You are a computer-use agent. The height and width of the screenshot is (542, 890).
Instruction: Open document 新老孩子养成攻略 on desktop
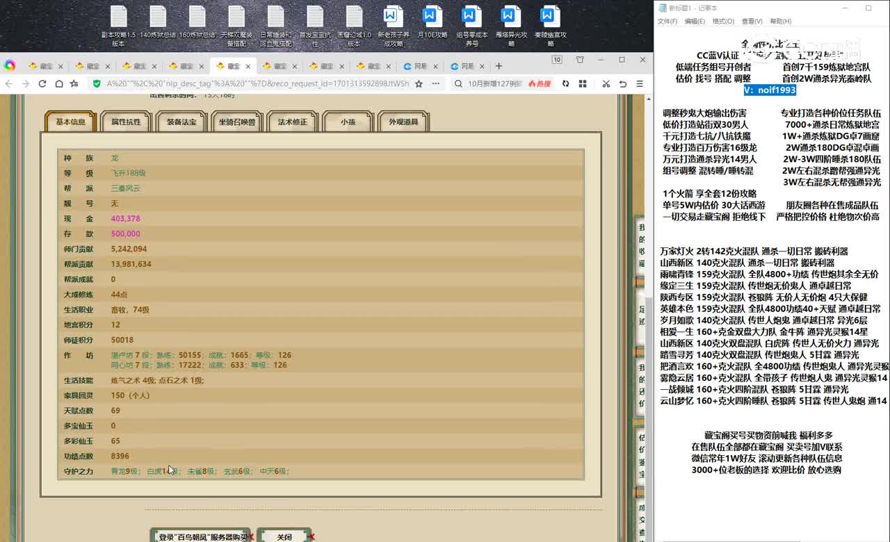394,26
